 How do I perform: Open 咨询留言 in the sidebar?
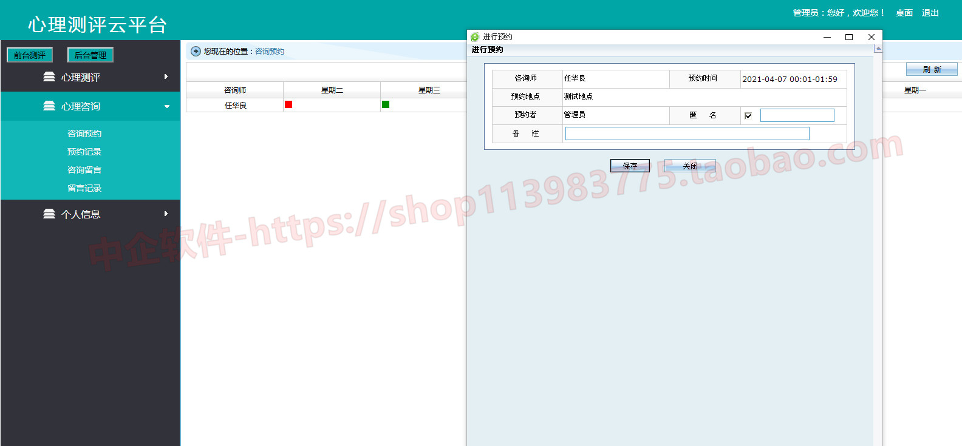[x=84, y=170]
